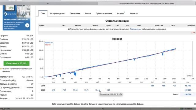Open the Счет tab

pyautogui.click(x=43, y=13)
